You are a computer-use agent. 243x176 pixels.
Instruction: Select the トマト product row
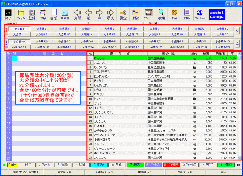point(162,99)
